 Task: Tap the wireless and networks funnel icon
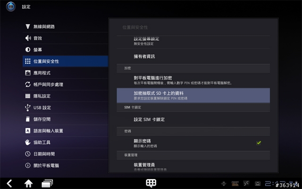click(x=28, y=26)
